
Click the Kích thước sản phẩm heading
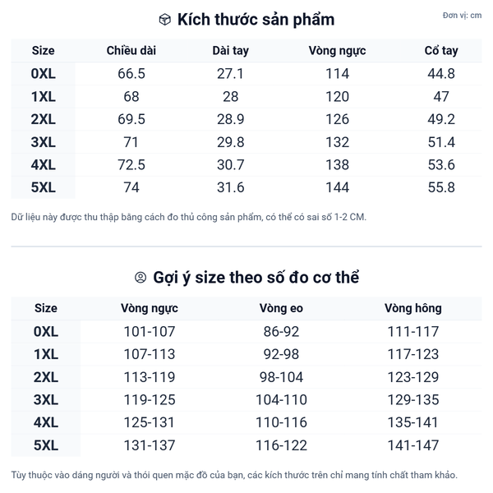pos(256,20)
